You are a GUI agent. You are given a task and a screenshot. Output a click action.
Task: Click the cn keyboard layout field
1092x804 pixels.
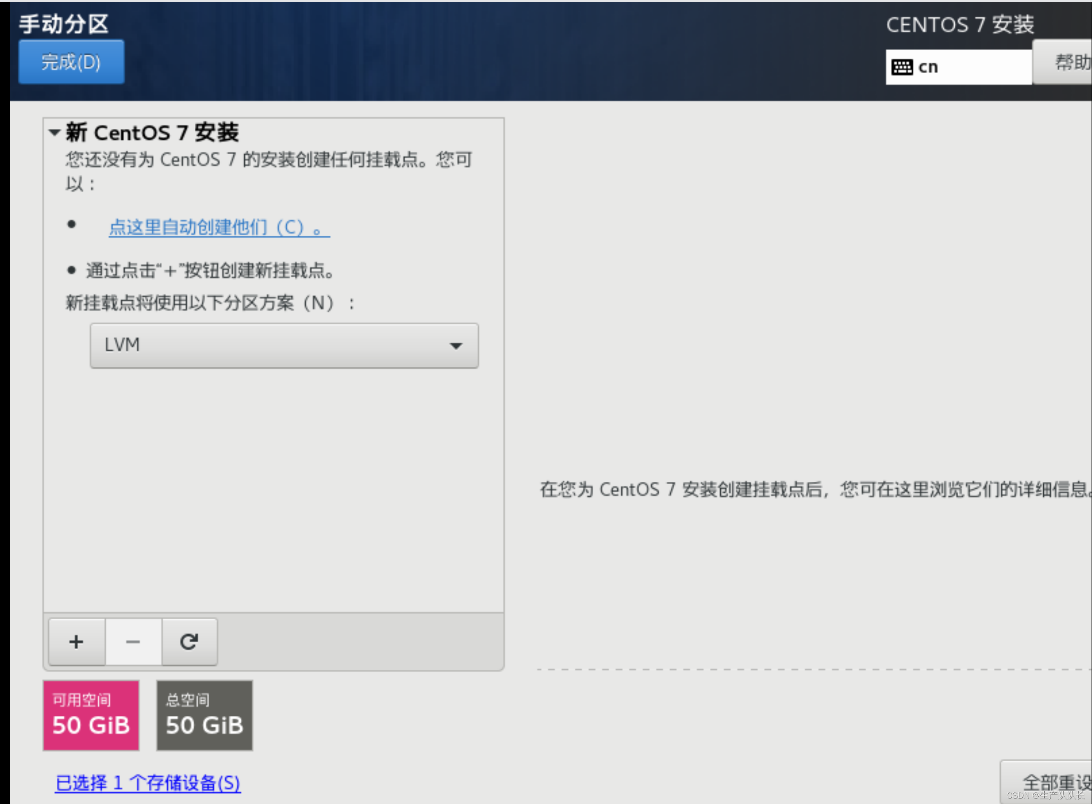tap(968, 67)
